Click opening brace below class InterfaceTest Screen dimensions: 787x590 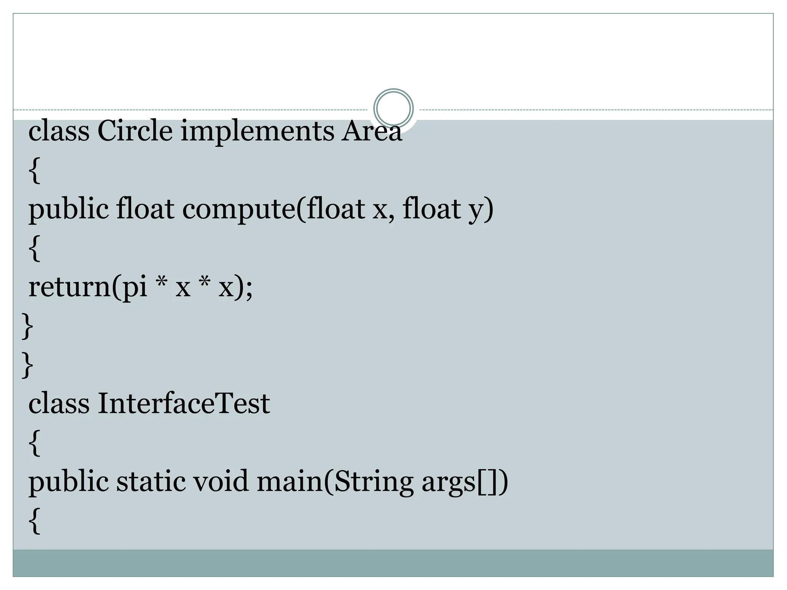pos(34,443)
